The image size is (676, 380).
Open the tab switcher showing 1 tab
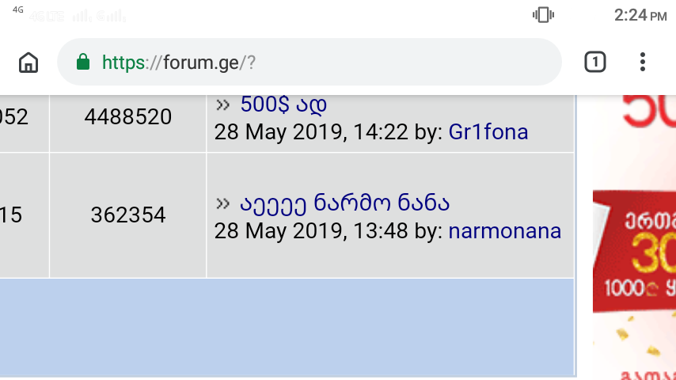click(x=595, y=62)
